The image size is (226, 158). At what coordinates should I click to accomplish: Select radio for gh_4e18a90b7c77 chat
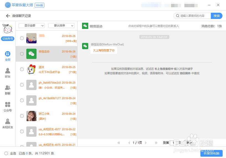(22, 101)
